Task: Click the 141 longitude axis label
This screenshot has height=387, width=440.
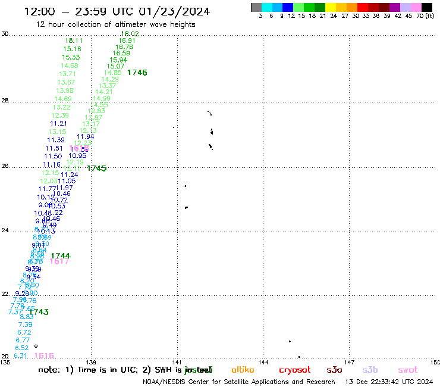Action: pyautogui.click(x=177, y=363)
